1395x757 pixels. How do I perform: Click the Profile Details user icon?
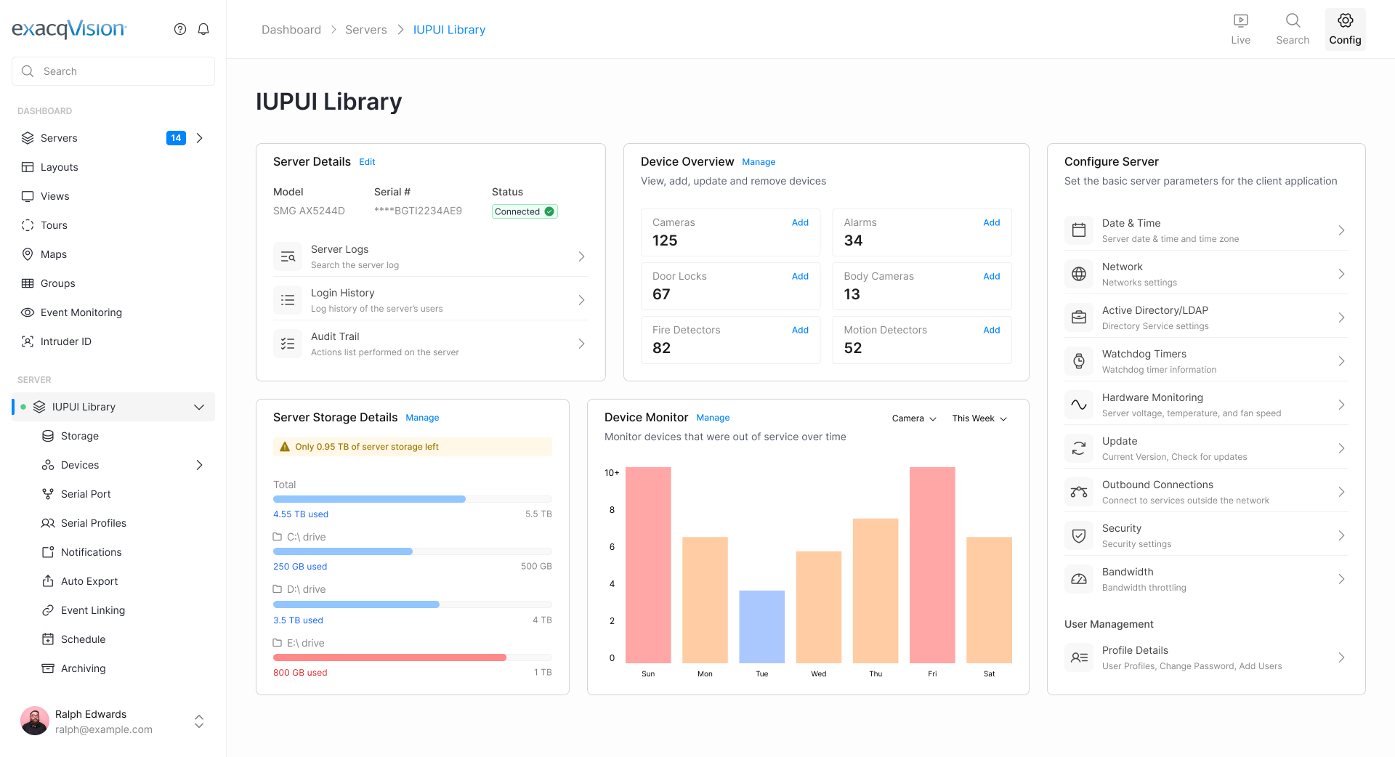pos(1079,657)
